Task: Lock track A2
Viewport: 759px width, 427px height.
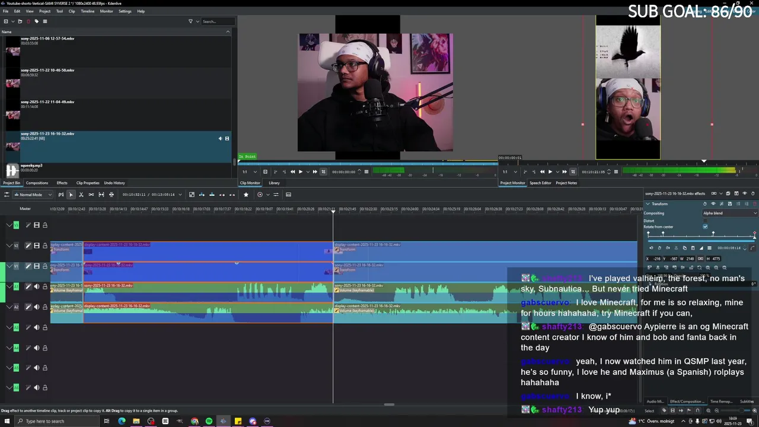Action: pos(44,307)
